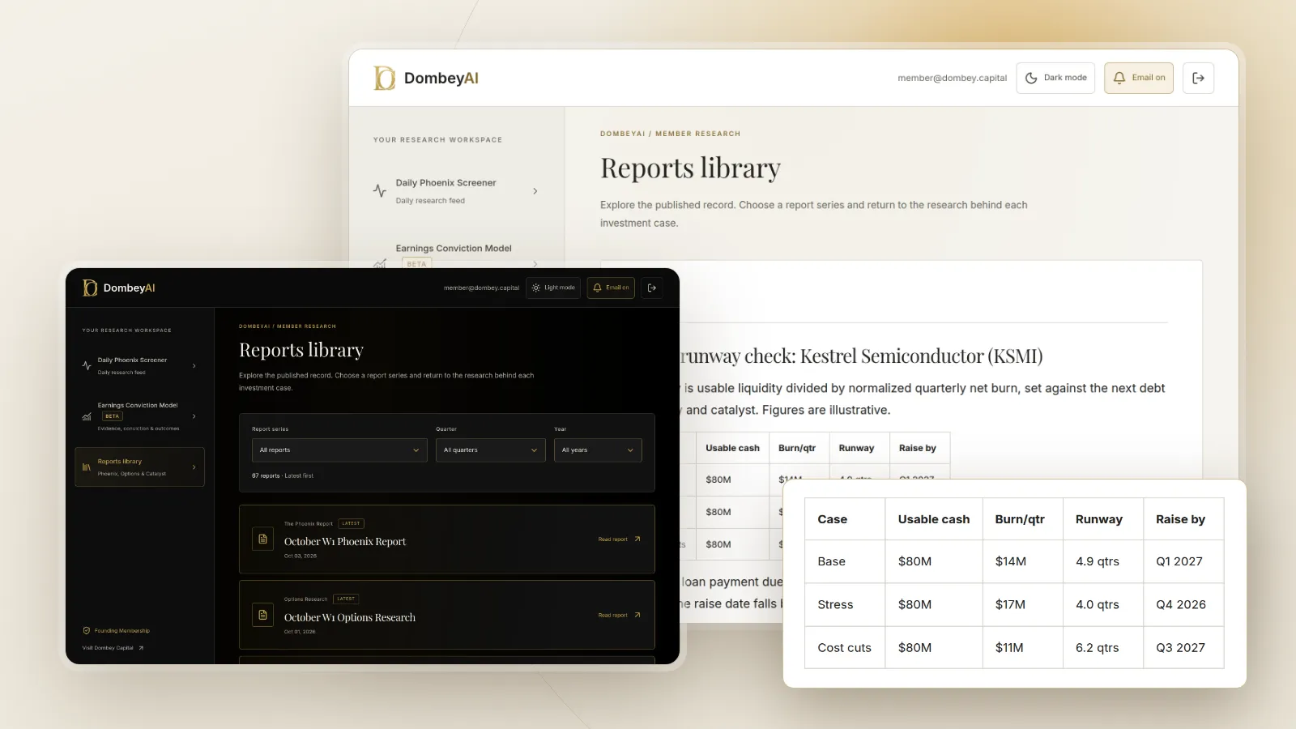1296x729 pixels.
Task: Click member@dombey.capital in the light window
Action: coord(953,78)
